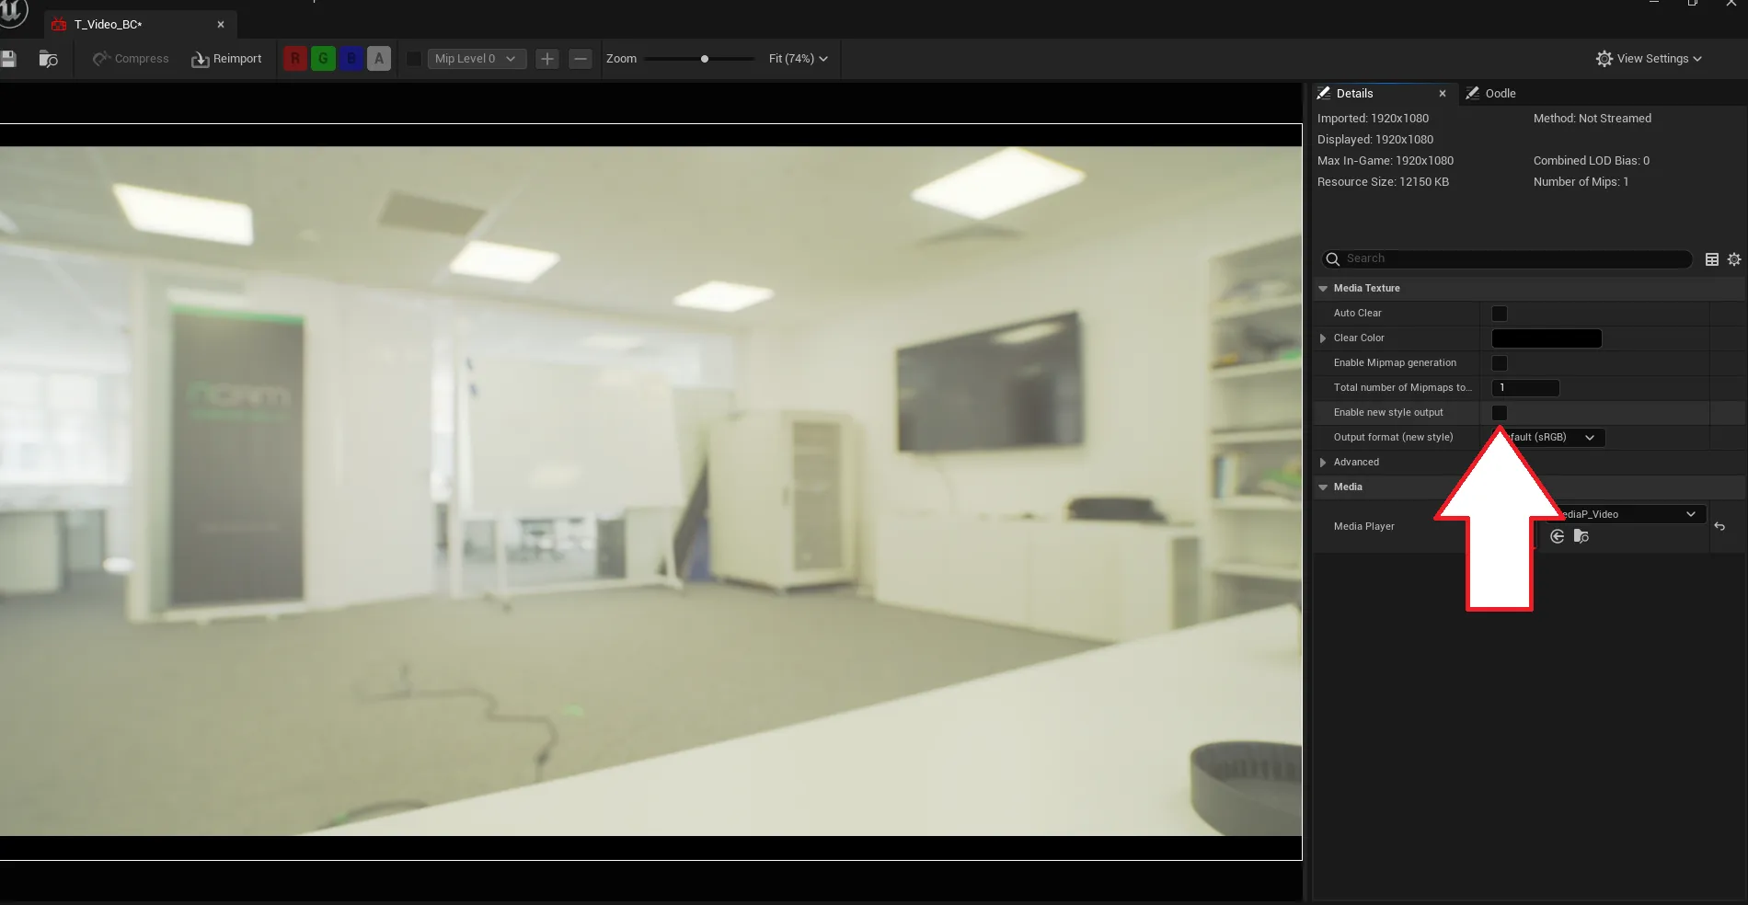
Task: Decrease mip level with minus button
Action: coord(581,59)
